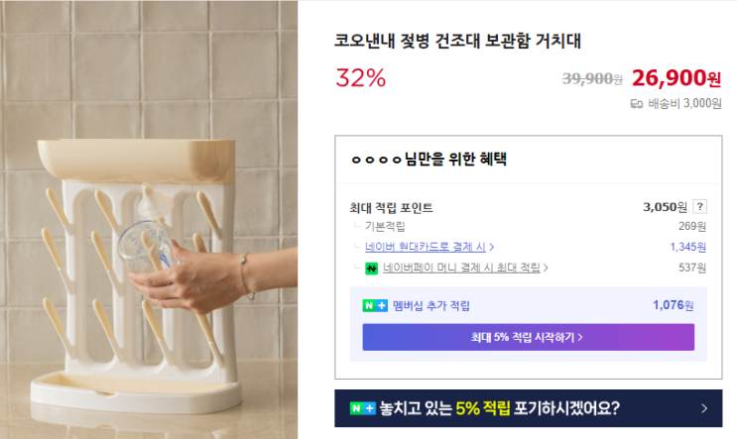Click the delivery truck icon
The height and width of the screenshot is (439, 737).
point(637,103)
